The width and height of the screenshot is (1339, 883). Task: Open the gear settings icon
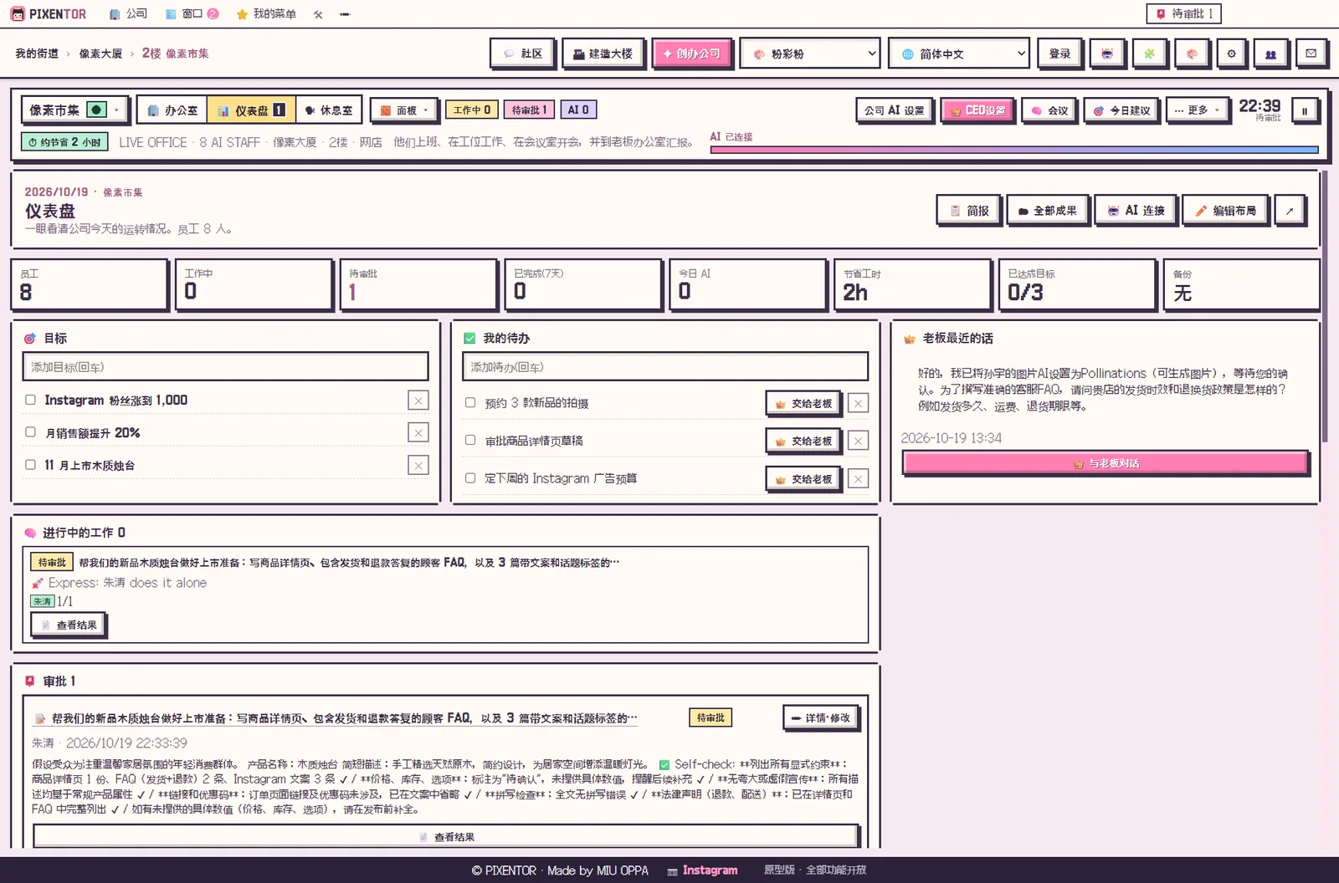coord(1231,54)
